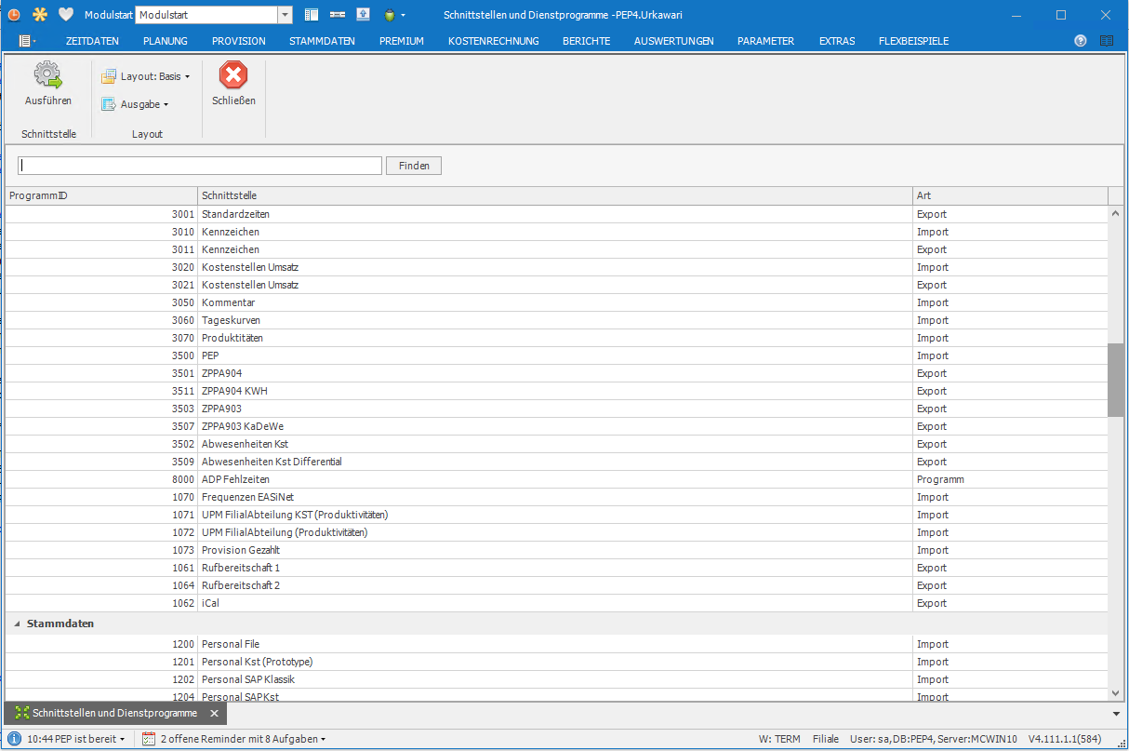The width and height of the screenshot is (1129, 751).
Task: Expand the Modulstart combo box
Action: [x=285, y=15]
